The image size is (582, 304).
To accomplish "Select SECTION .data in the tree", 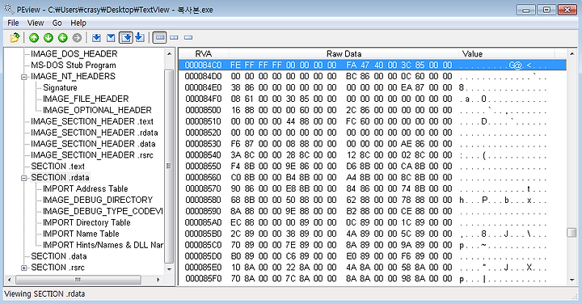I will tap(59, 256).
